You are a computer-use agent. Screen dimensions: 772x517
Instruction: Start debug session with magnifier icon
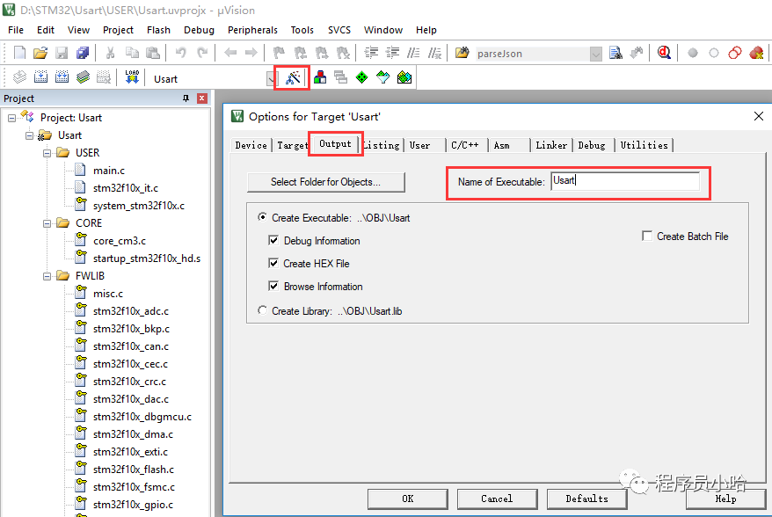(664, 53)
